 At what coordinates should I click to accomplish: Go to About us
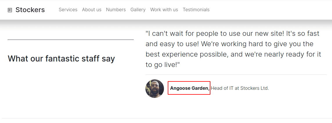[92, 10]
